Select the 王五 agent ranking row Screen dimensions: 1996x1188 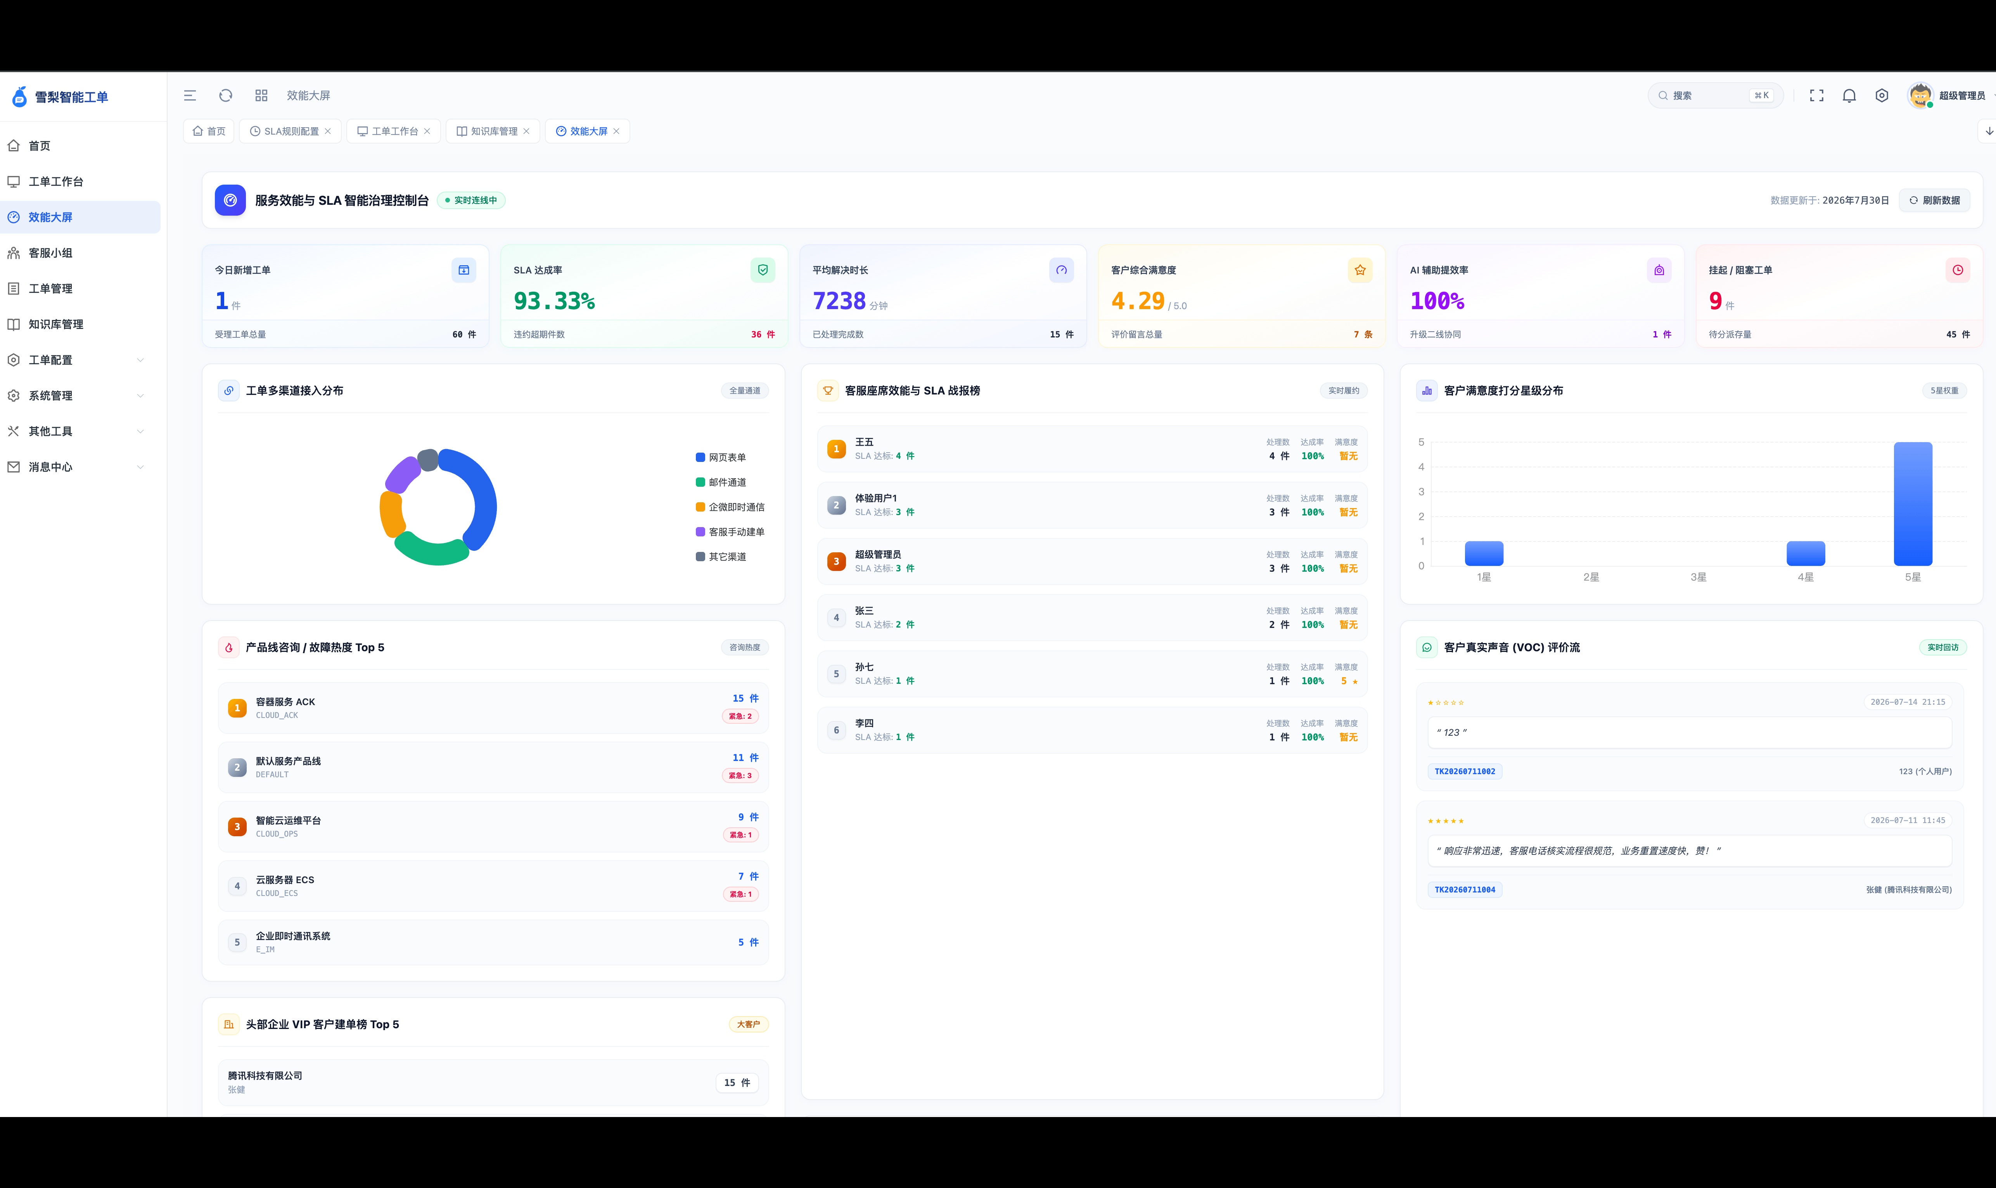[x=1091, y=449]
